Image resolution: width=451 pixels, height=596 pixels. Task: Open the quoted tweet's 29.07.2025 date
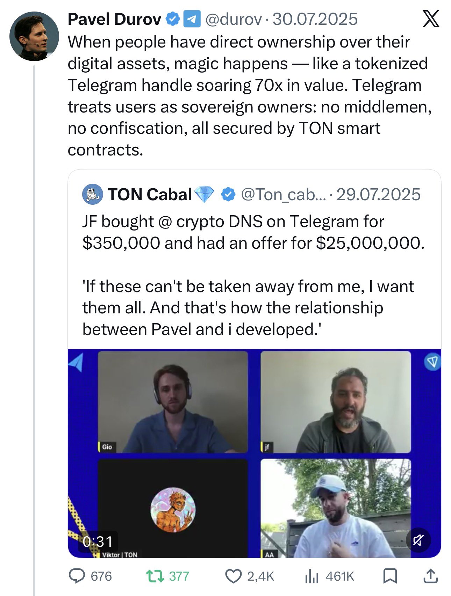(378, 195)
